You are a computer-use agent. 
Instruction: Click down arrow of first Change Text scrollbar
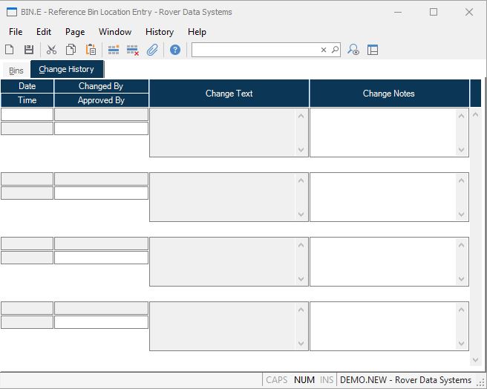click(x=301, y=150)
